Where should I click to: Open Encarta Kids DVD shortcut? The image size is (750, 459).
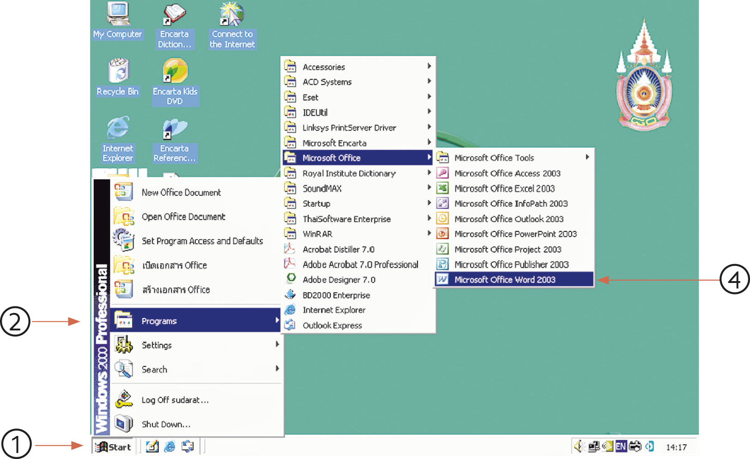click(175, 82)
